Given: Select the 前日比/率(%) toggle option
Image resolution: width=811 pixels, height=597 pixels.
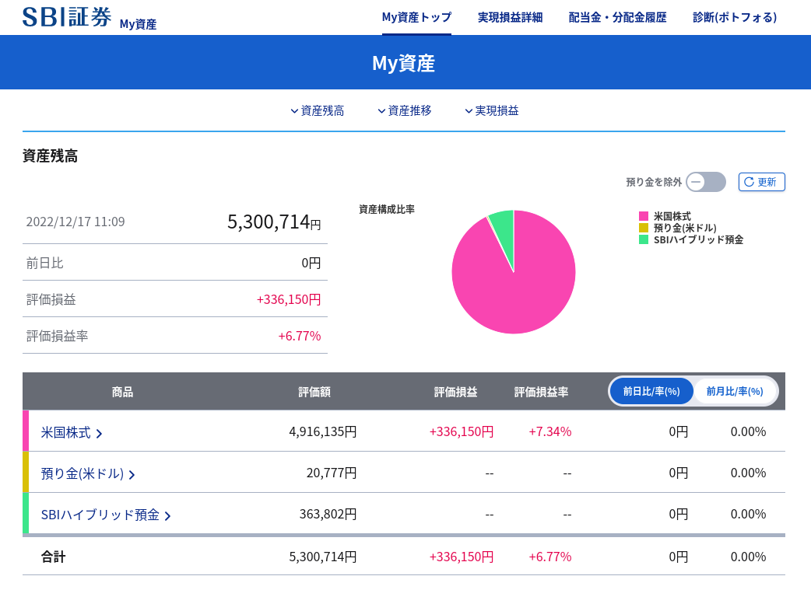Looking at the screenshot, I should click(651, 392).
